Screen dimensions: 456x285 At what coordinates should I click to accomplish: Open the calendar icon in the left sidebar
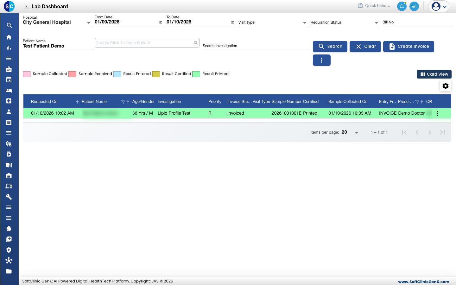9,79
